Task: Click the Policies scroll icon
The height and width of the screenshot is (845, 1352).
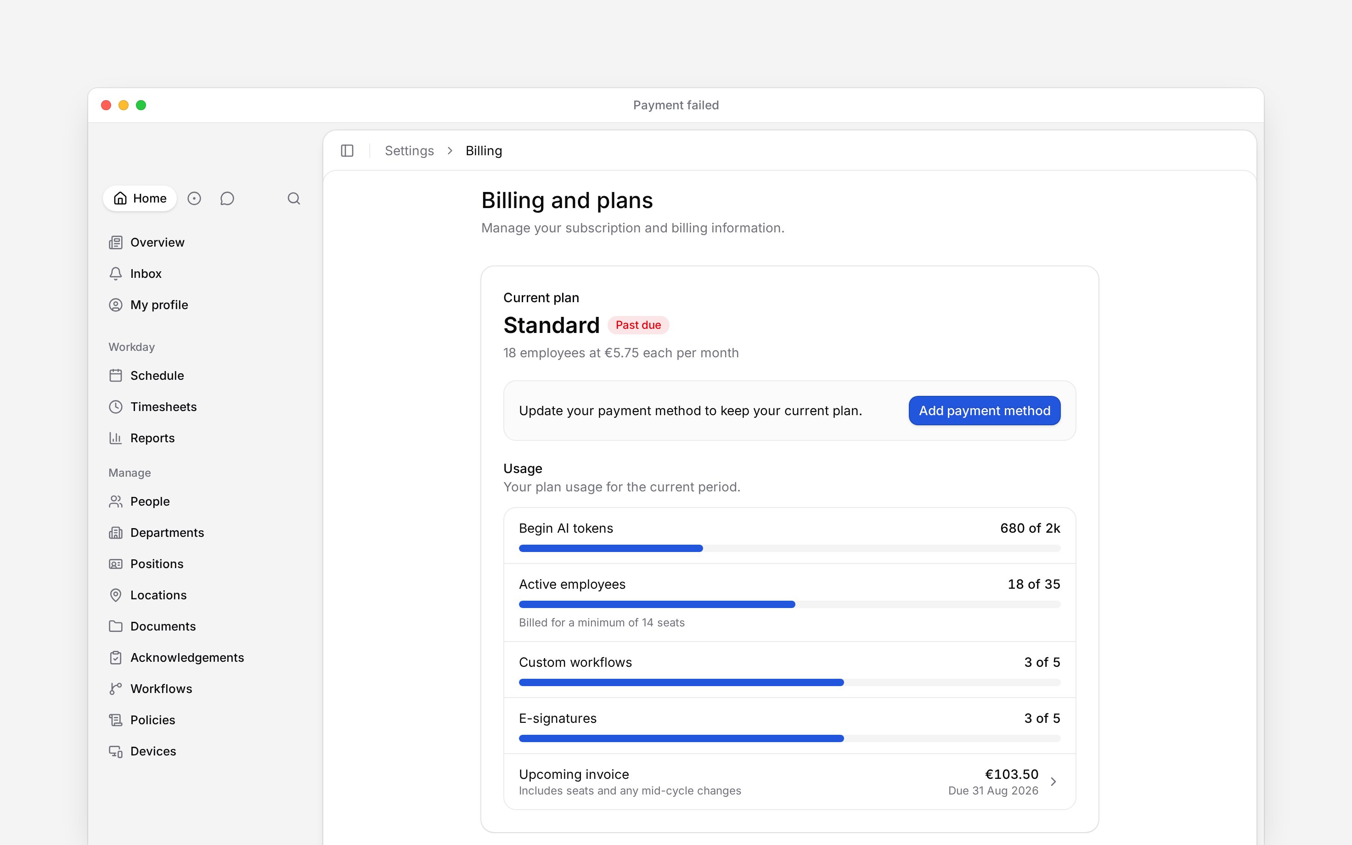Action: (116, 721)
